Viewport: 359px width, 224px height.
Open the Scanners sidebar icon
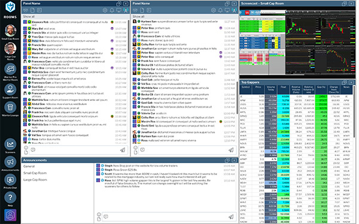[x=10, y=144]
